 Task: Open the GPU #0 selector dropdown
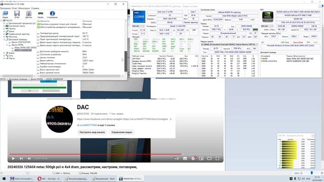click(x=267, y=26)
